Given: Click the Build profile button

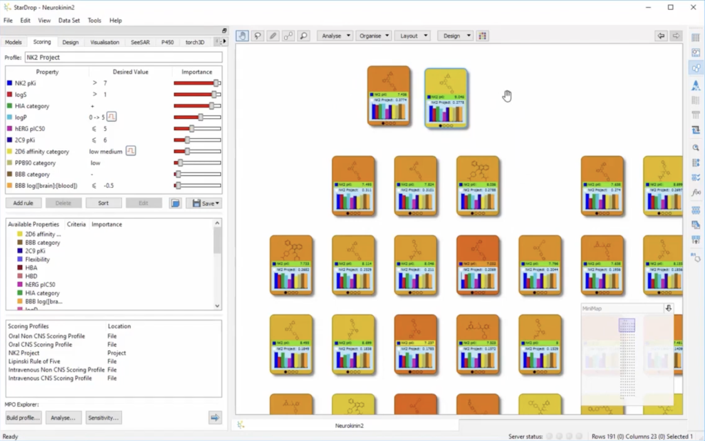Looking at the screenshot, I should (23, 418).
